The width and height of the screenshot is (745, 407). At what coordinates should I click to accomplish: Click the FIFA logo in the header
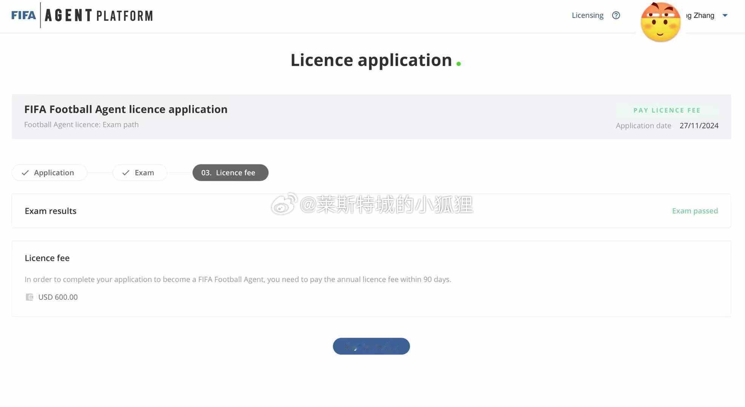(23, 15)
